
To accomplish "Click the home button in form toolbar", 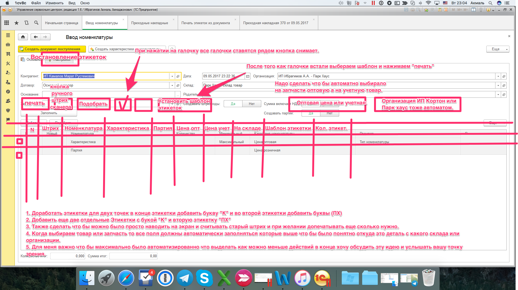I will click(x=23, y=37).
